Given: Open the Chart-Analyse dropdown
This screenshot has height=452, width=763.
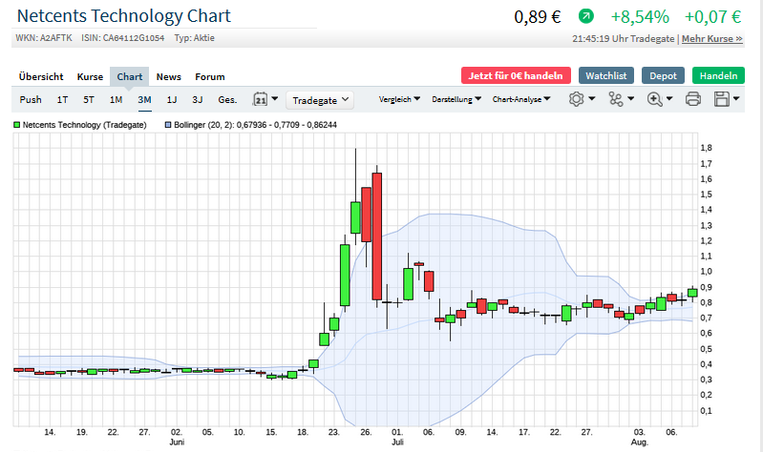Looking at the screenshot, I should coord(521,99).
